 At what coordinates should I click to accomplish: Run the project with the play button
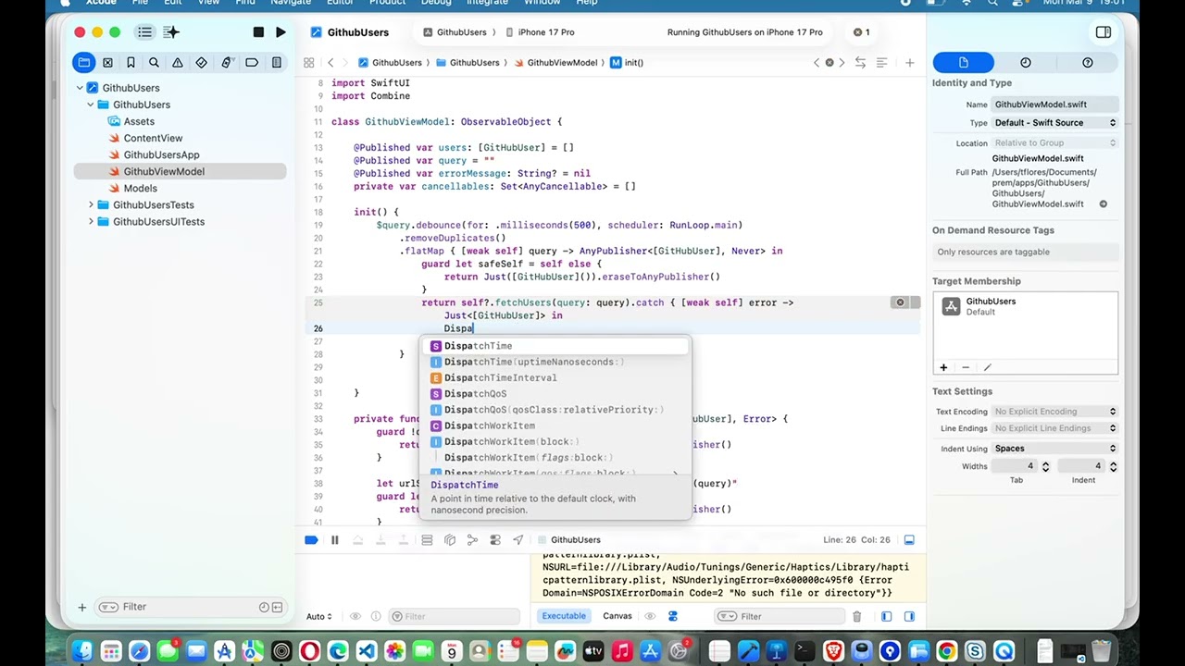point(281,32)
